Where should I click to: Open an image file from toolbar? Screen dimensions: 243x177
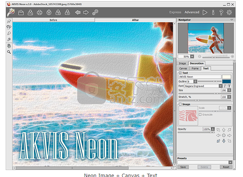(x=21, y=12)
